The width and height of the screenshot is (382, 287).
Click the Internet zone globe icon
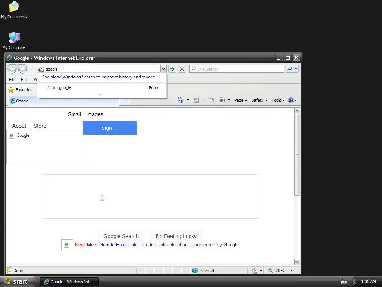pos(195,271)
